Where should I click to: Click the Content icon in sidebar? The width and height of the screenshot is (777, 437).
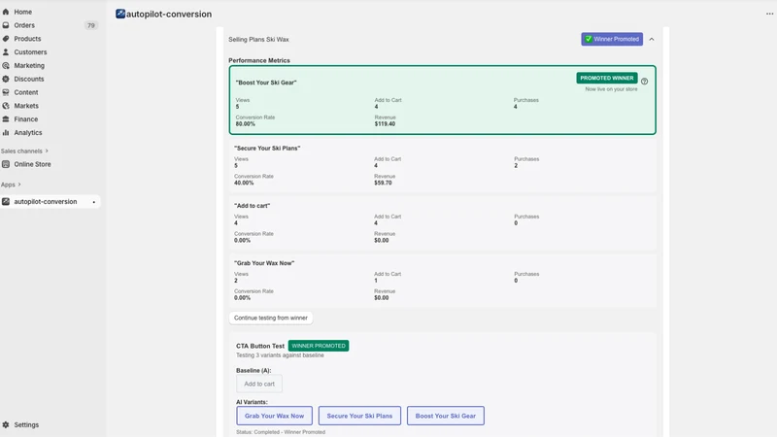click(6, 92)
